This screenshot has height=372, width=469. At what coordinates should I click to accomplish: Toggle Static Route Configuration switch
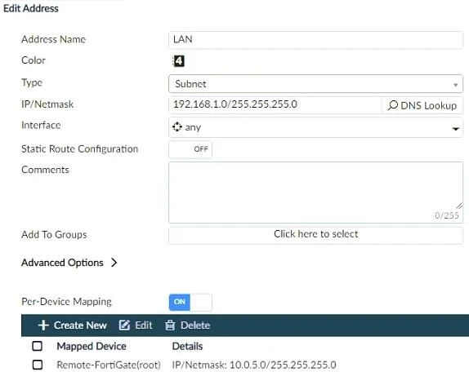[190, 149]
